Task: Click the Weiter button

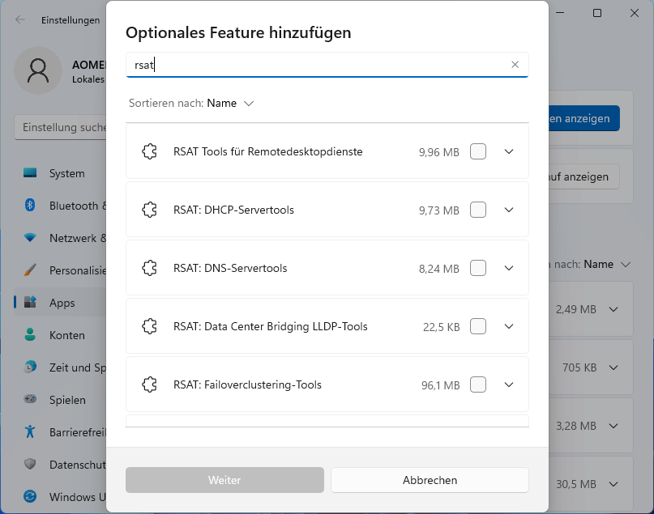Action: 224,480
